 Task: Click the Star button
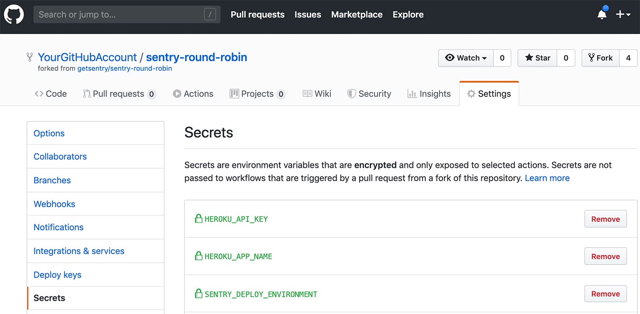(537, 58)
